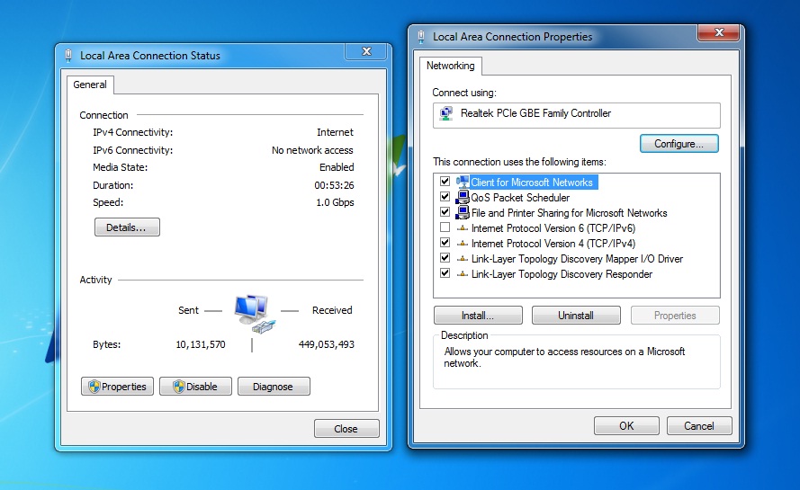Click the Client for Microsoft Networks icon
Image resolution: width=800 pixels, height=490 pixels.
463,182
